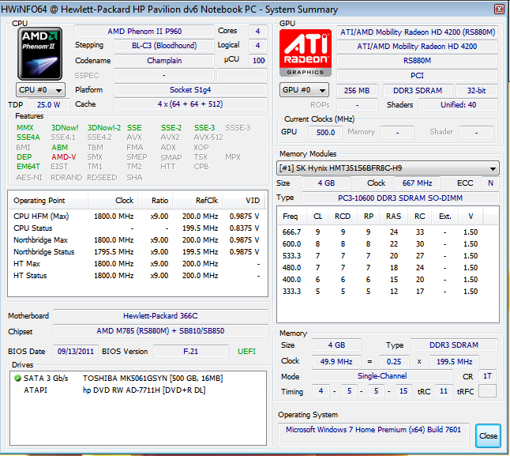This screenshot has height=456, width=510.
Task: Click the Champlain codename field
Action: pos(164,61)
